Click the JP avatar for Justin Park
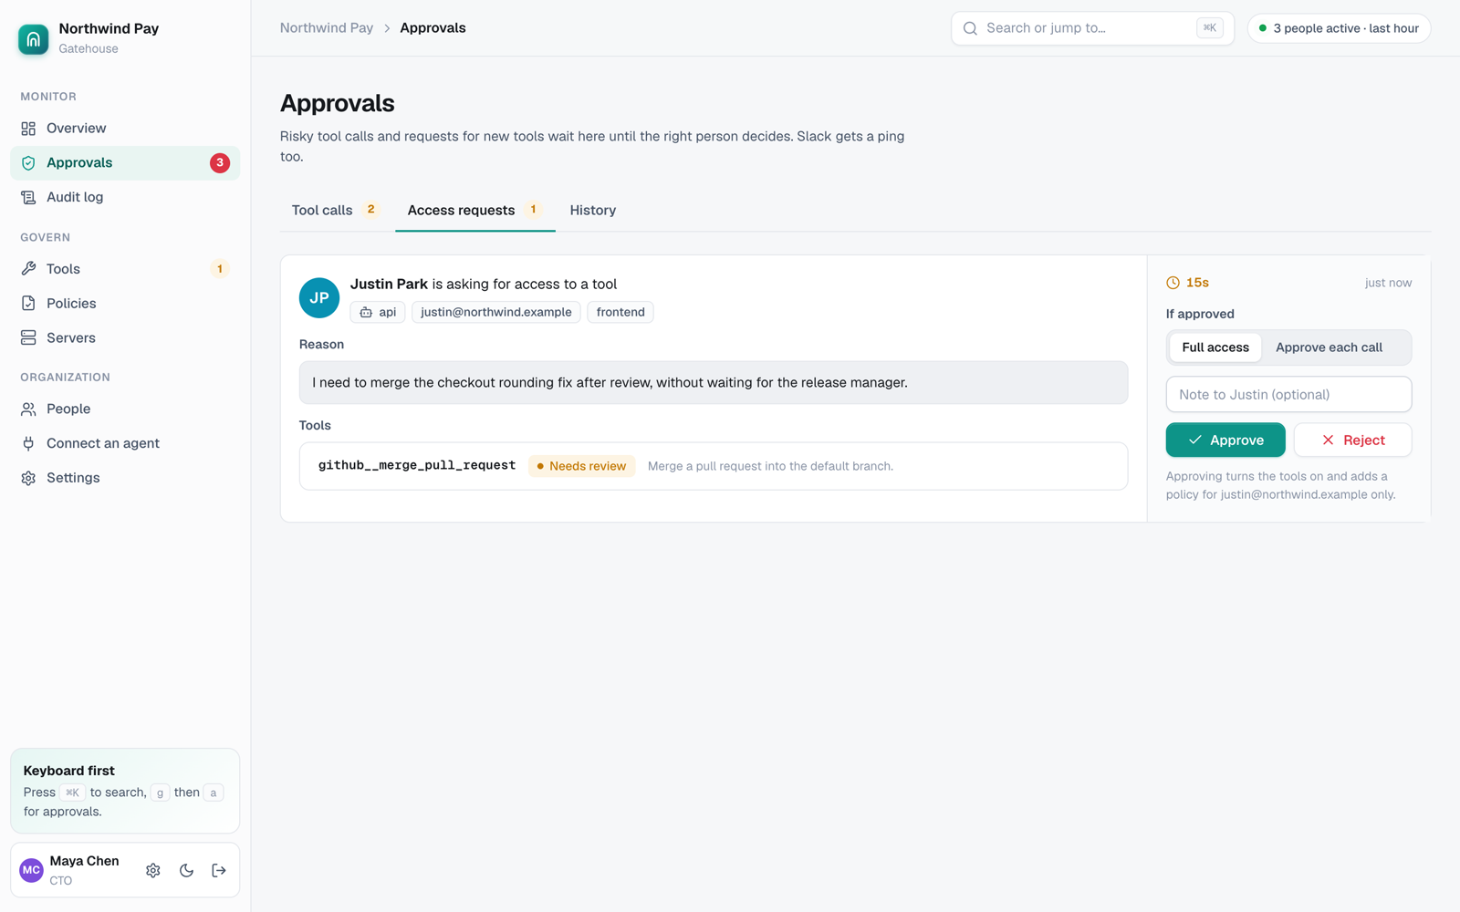Image resolution: width=1460 pixels, height=912 pixels. coord(319,298)
